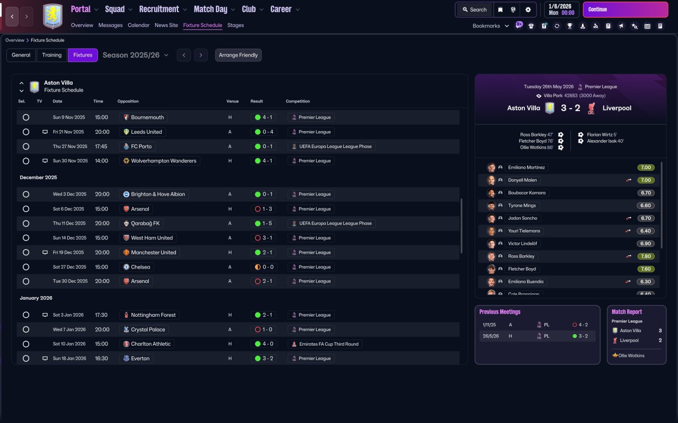
Task: Click the Liverpool badge in match scoreline
Action: click(591, 108)
